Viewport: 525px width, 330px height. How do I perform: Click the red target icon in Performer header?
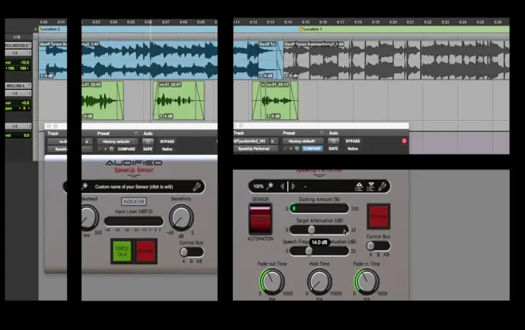point(403,141)
